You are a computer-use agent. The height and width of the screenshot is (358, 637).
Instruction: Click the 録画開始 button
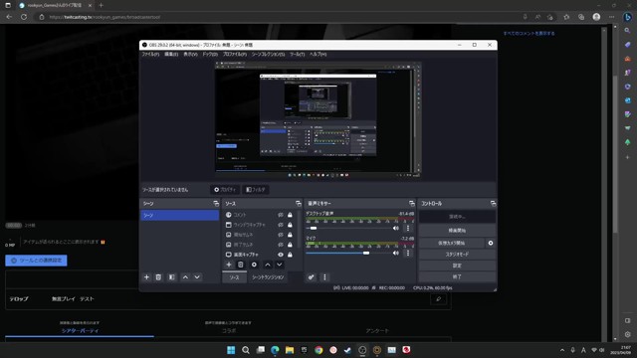tap(457, 231)
